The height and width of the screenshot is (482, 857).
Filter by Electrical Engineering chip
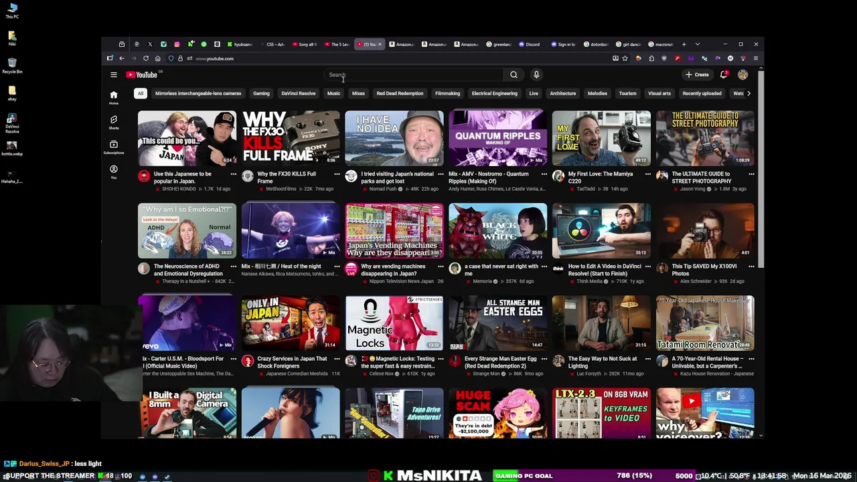point(494,94)
